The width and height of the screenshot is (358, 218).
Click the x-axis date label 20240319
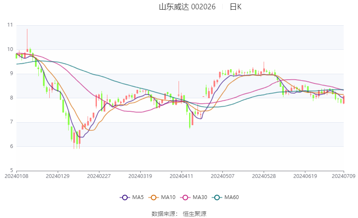[140, 176]
